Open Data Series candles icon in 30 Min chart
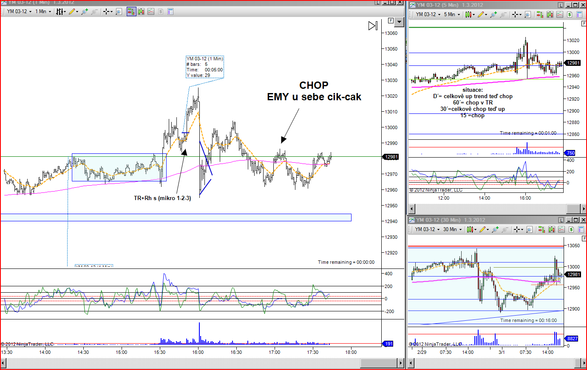587x370 pixels. pos(552,229)
